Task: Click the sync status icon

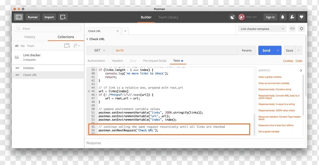Action: click(x=241, y=17)
